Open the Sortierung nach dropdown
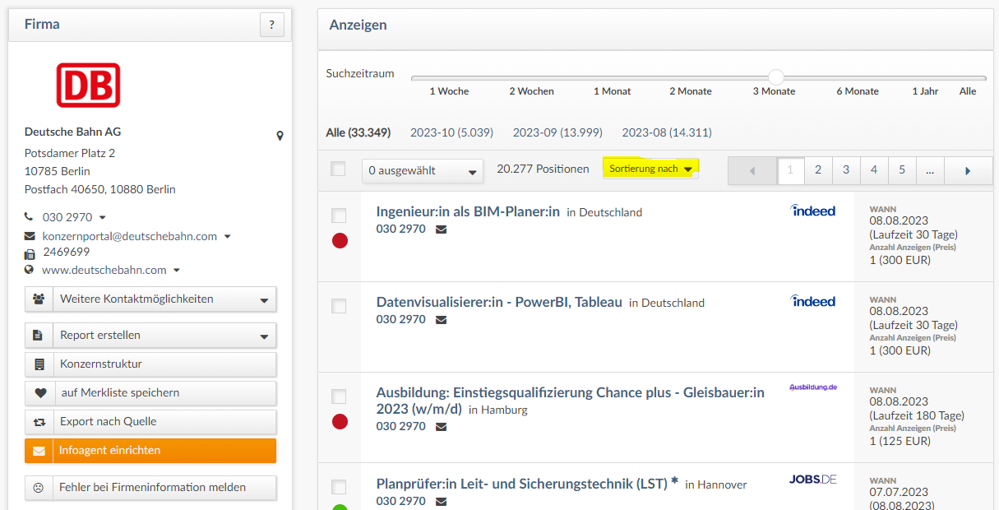Viewport: 999px width, 510px height. 650,167
